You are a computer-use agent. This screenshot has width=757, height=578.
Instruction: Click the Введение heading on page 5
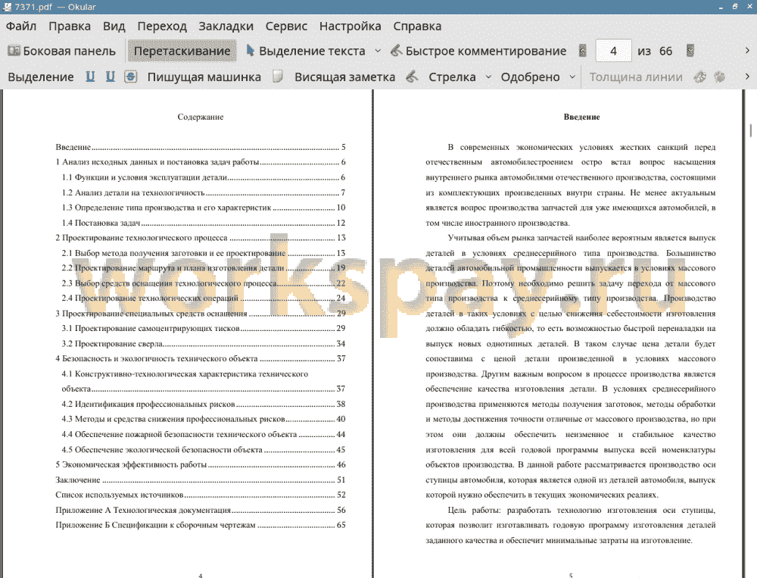tap(581, 117)
